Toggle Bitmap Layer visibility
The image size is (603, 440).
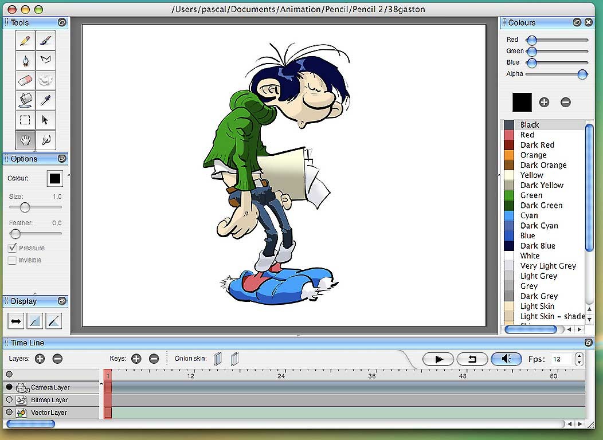[9, 400]
